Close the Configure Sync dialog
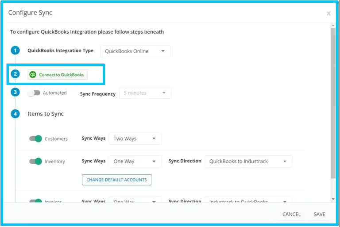This screenshot has height=227, width=340. point(328,13)
